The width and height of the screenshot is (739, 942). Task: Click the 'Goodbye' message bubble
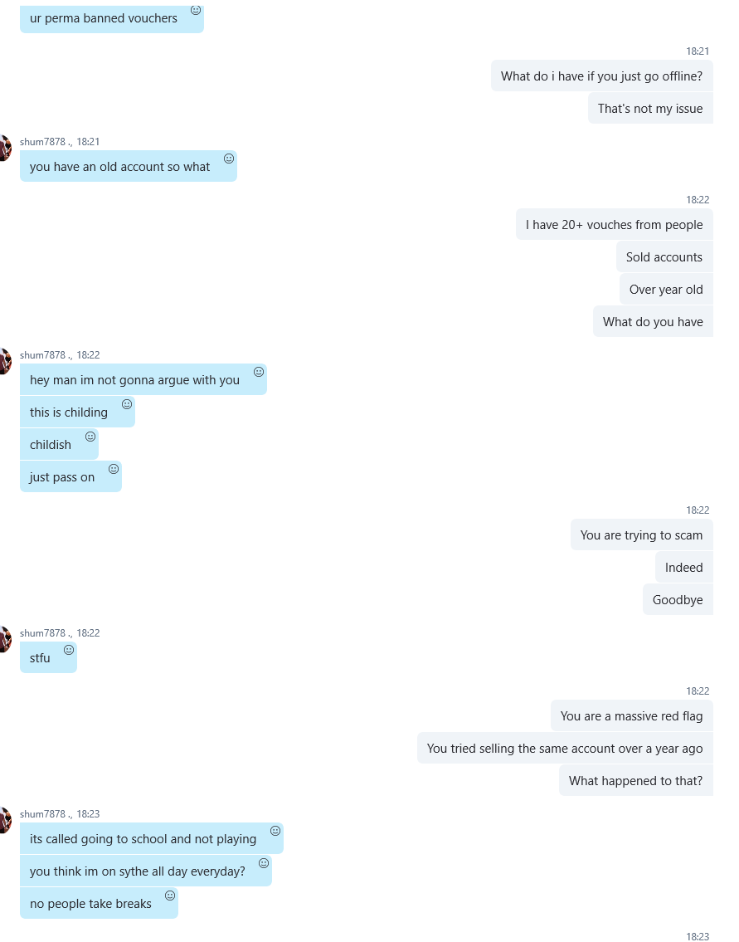tap(678, 599)
